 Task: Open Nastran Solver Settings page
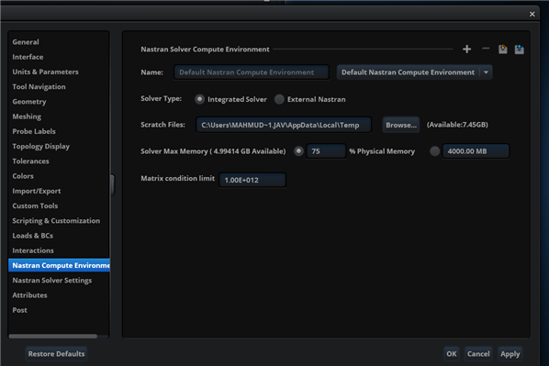(x=51, y=281)
